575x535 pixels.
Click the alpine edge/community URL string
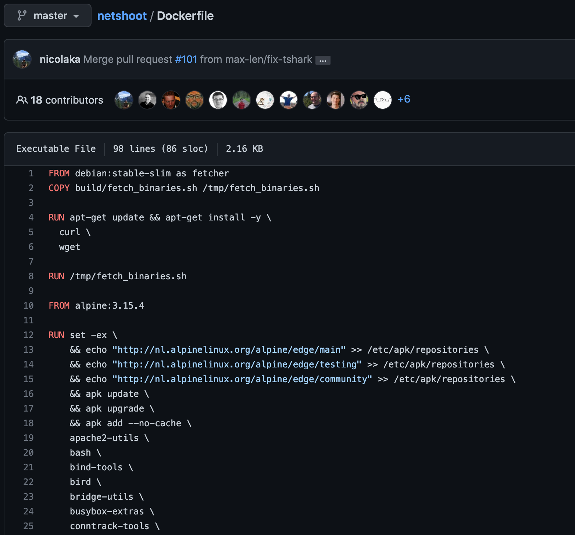tap(242, 379)
